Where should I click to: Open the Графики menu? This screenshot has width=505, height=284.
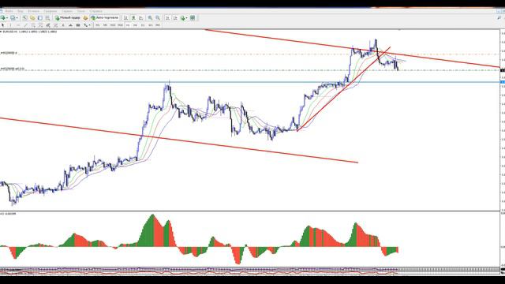click(x=50, y=11)
